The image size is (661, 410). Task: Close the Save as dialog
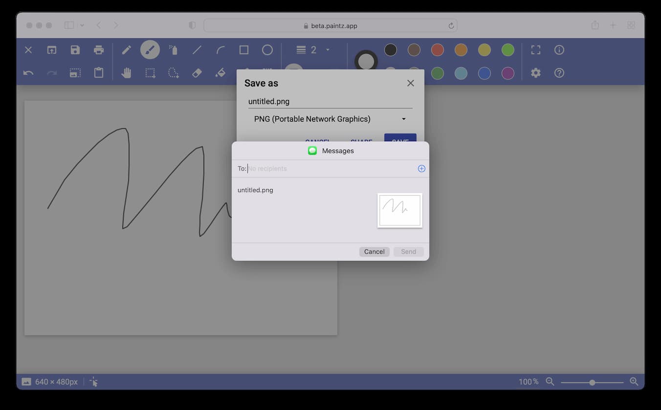[x=411, y=83]
